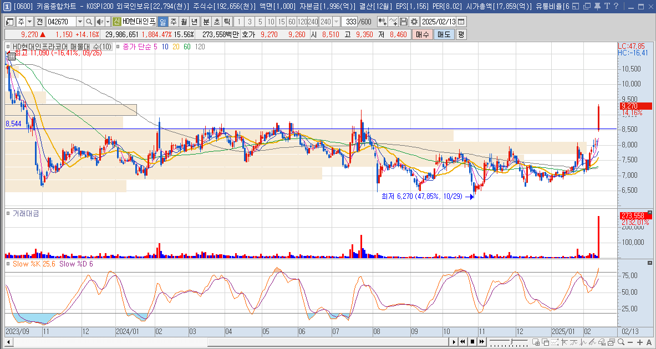
Task: Select the 120 interval button
Action: (302, 22)
